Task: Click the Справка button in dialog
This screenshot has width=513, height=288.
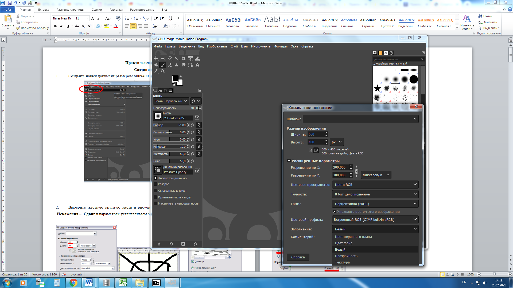Action: coord(298,257)
